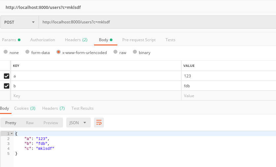Toggle the wrap lines icon button
This screenshot has width=276, height=167.
[x=99, y=123]
